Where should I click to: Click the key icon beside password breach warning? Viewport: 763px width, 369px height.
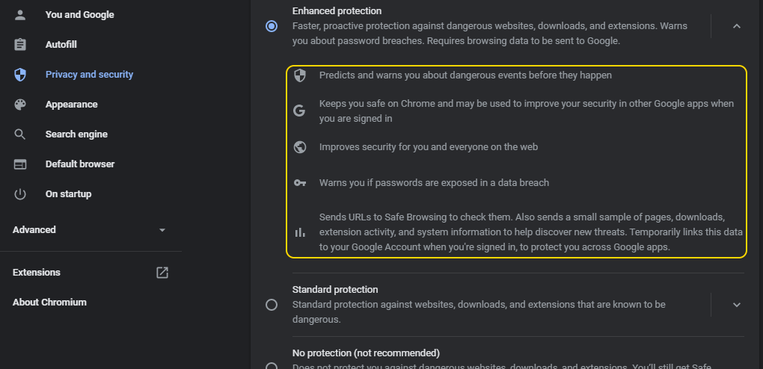[300, 183]
